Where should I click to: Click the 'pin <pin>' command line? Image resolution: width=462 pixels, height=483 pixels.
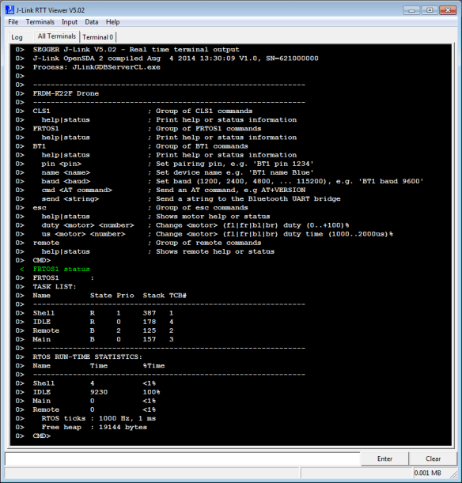click(x=177, y=164)
